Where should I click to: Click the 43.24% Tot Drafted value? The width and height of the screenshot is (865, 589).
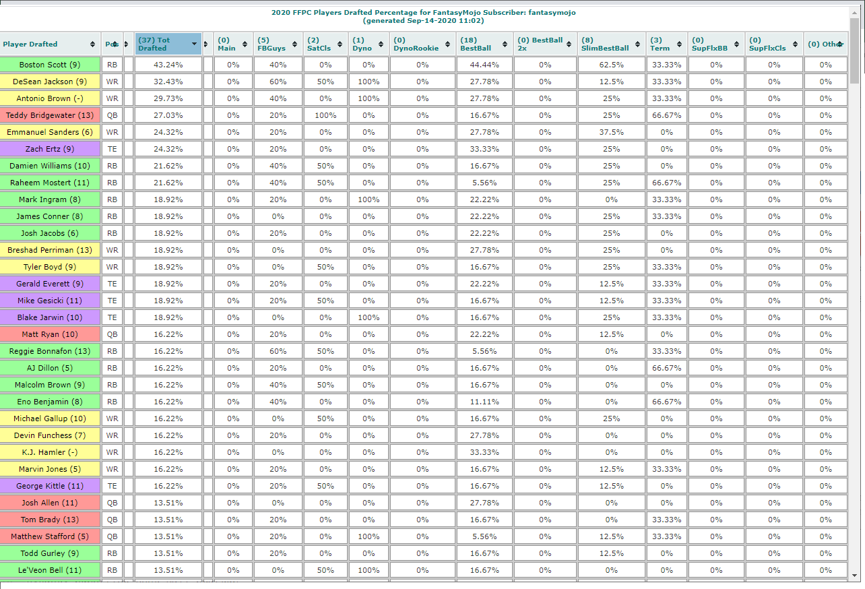point(168,65)
